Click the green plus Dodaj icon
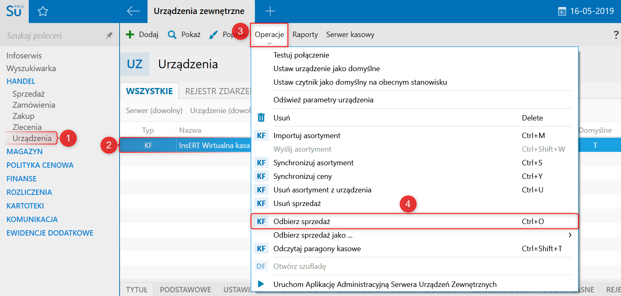621x296 pixels. pos(130,35)
